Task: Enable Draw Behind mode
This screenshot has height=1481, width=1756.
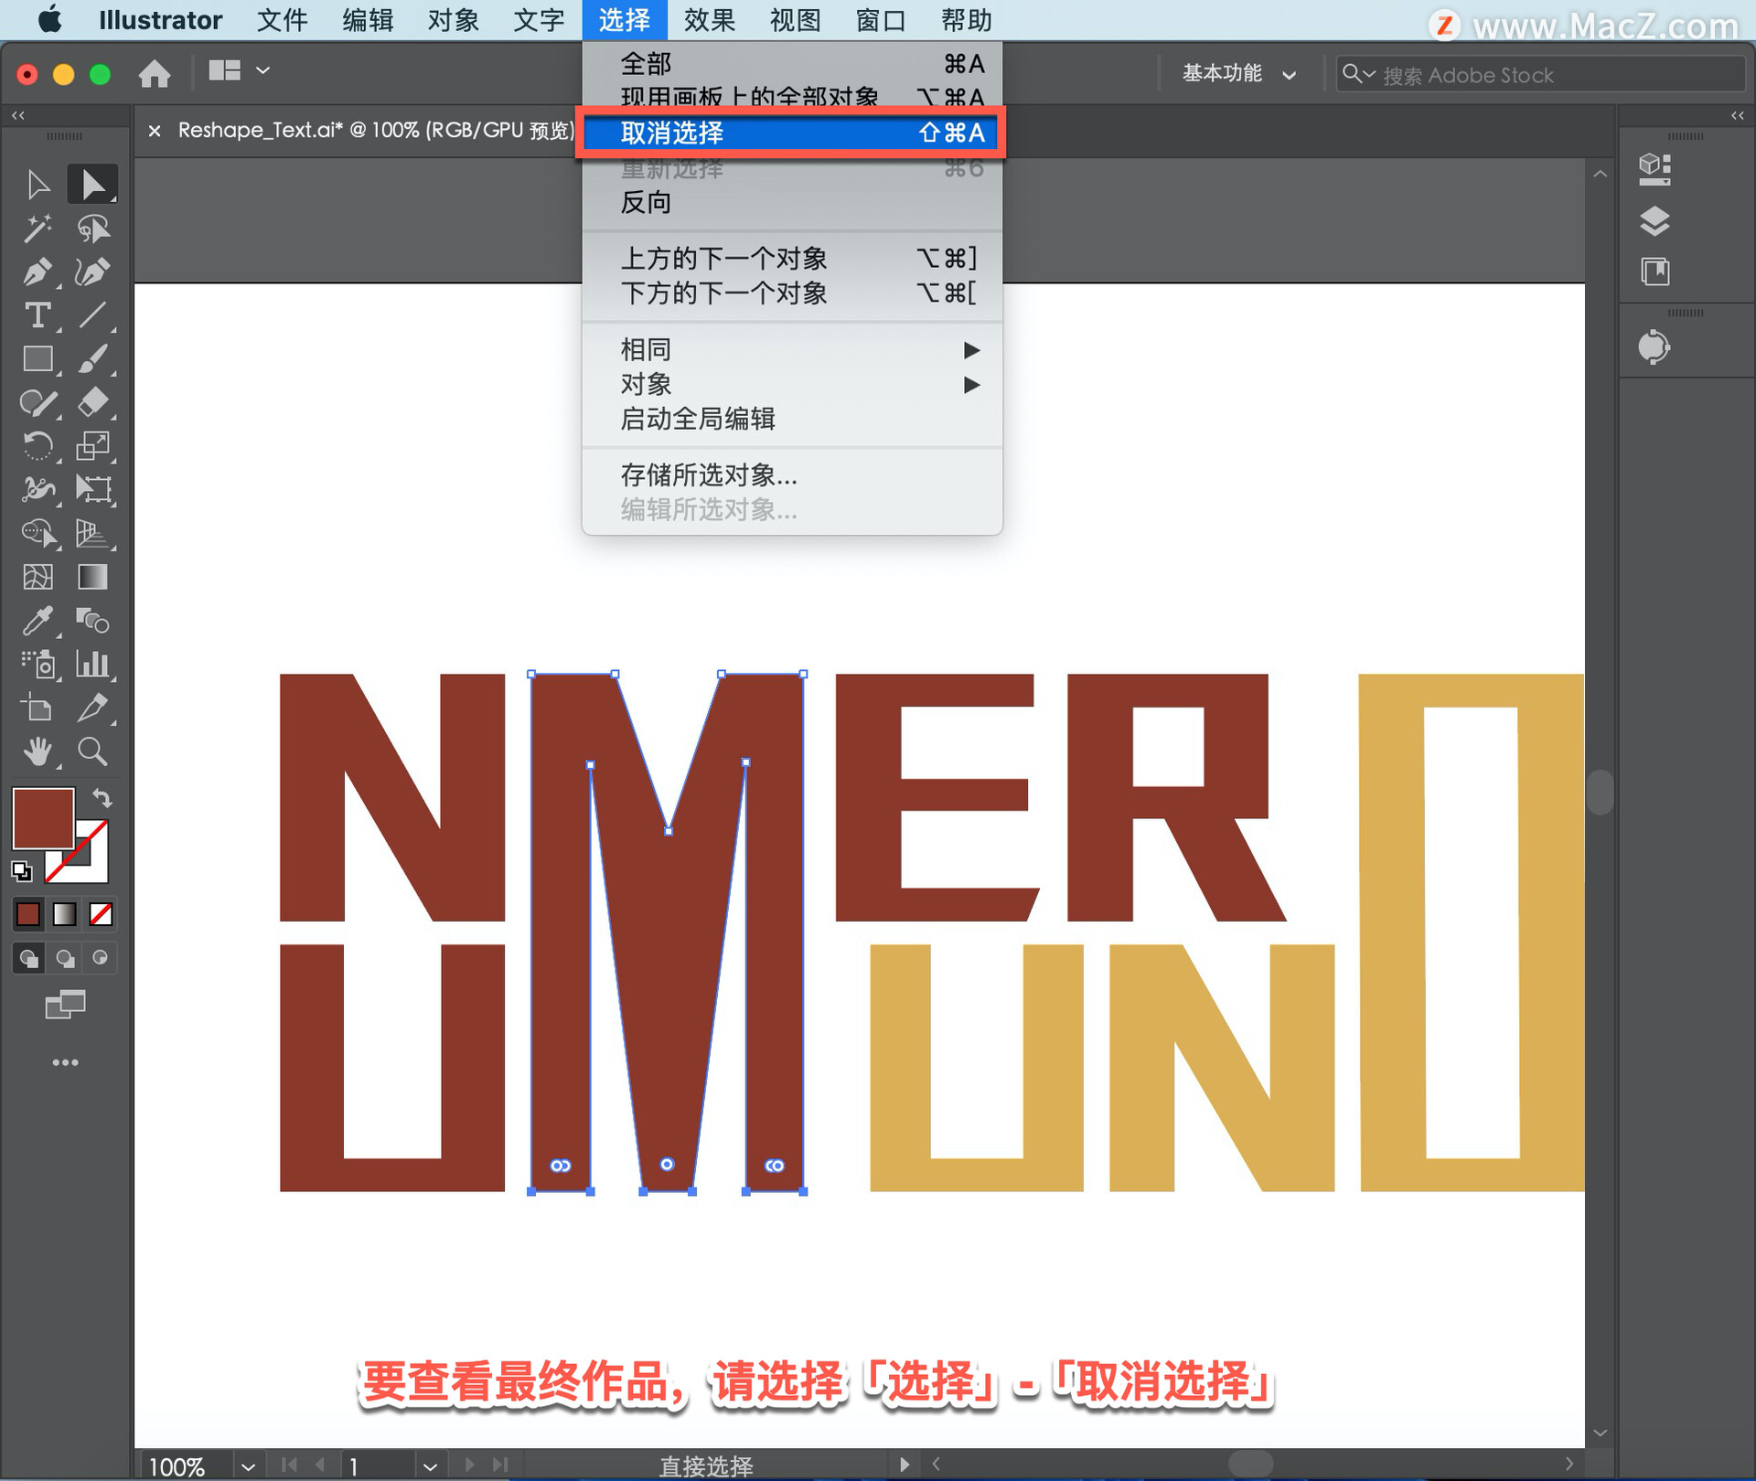Action: (x=65, y=958)
